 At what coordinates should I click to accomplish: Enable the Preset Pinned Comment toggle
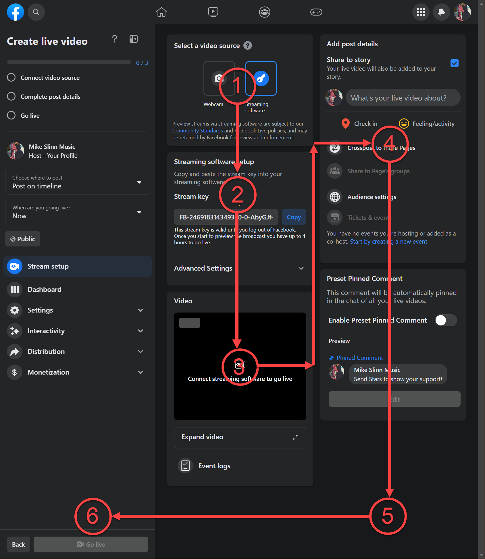[x=446, y=320]
